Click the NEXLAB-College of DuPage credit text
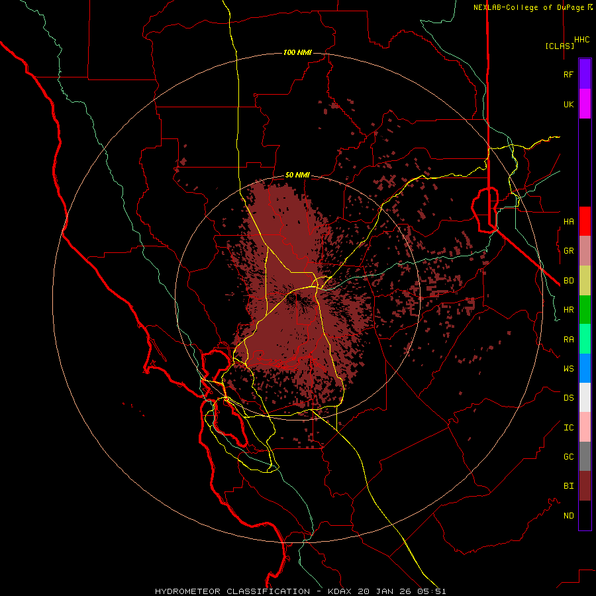The height and width of the screenshot is (596, 596). (530, 7)
